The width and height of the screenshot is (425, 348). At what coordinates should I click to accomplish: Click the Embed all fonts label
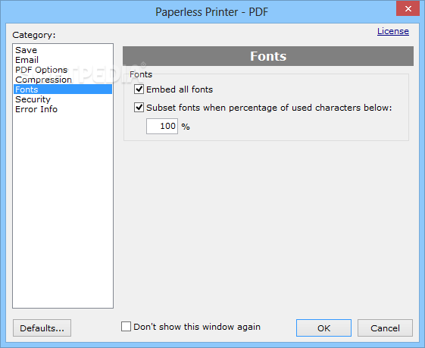tap(180, 89)
